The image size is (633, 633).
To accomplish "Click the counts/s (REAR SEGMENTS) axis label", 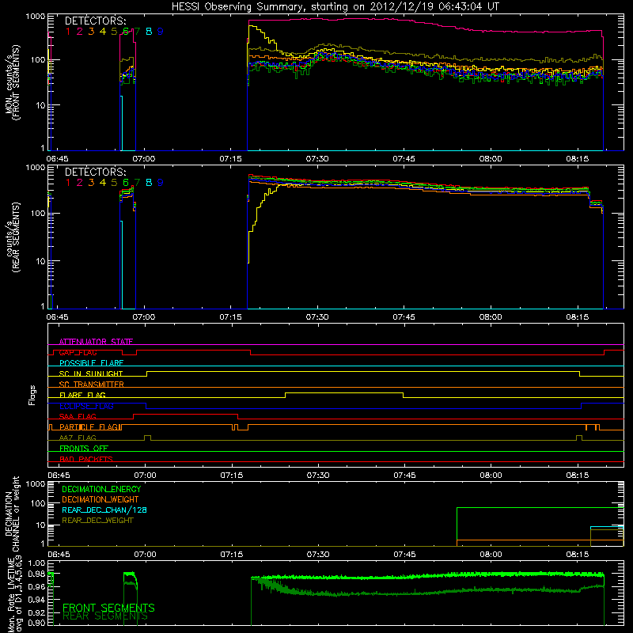I will [13, 237].
